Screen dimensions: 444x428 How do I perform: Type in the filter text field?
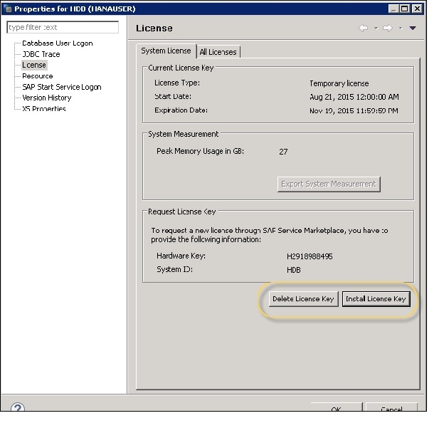click(x=63, y=28)
